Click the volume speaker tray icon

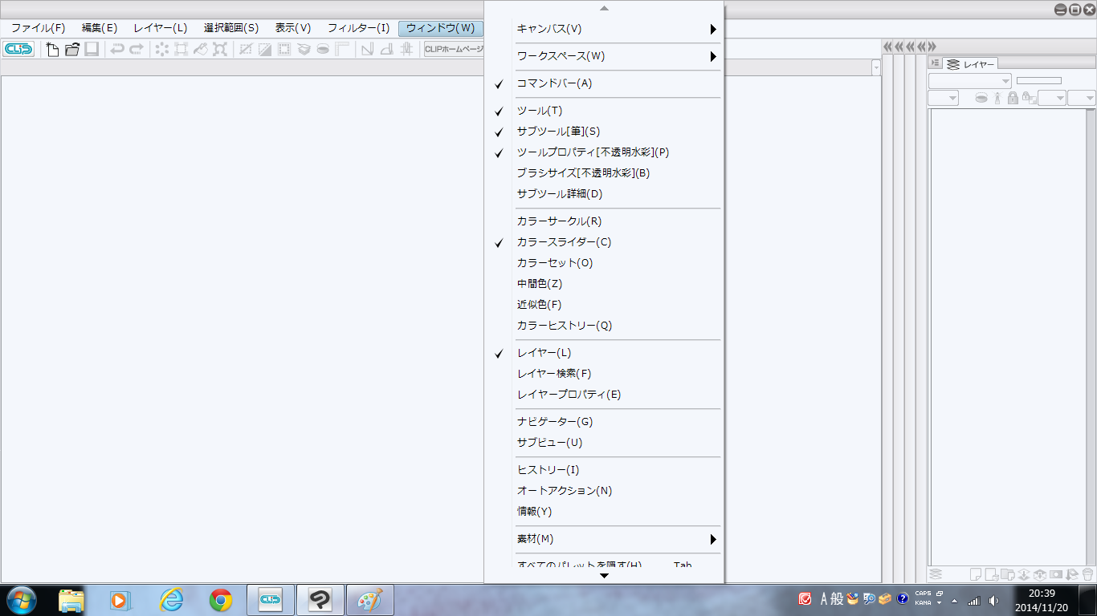(994, 600)
